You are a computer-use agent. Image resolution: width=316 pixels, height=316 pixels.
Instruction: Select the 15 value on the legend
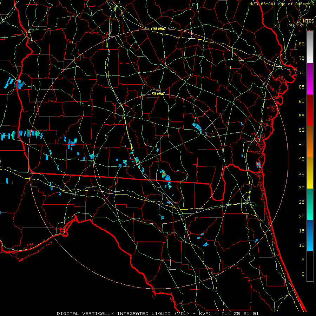click(302, 231)
